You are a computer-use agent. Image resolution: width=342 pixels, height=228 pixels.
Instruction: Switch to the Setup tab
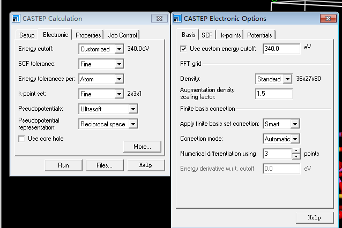pyautogui.click(x=27, y=35)
